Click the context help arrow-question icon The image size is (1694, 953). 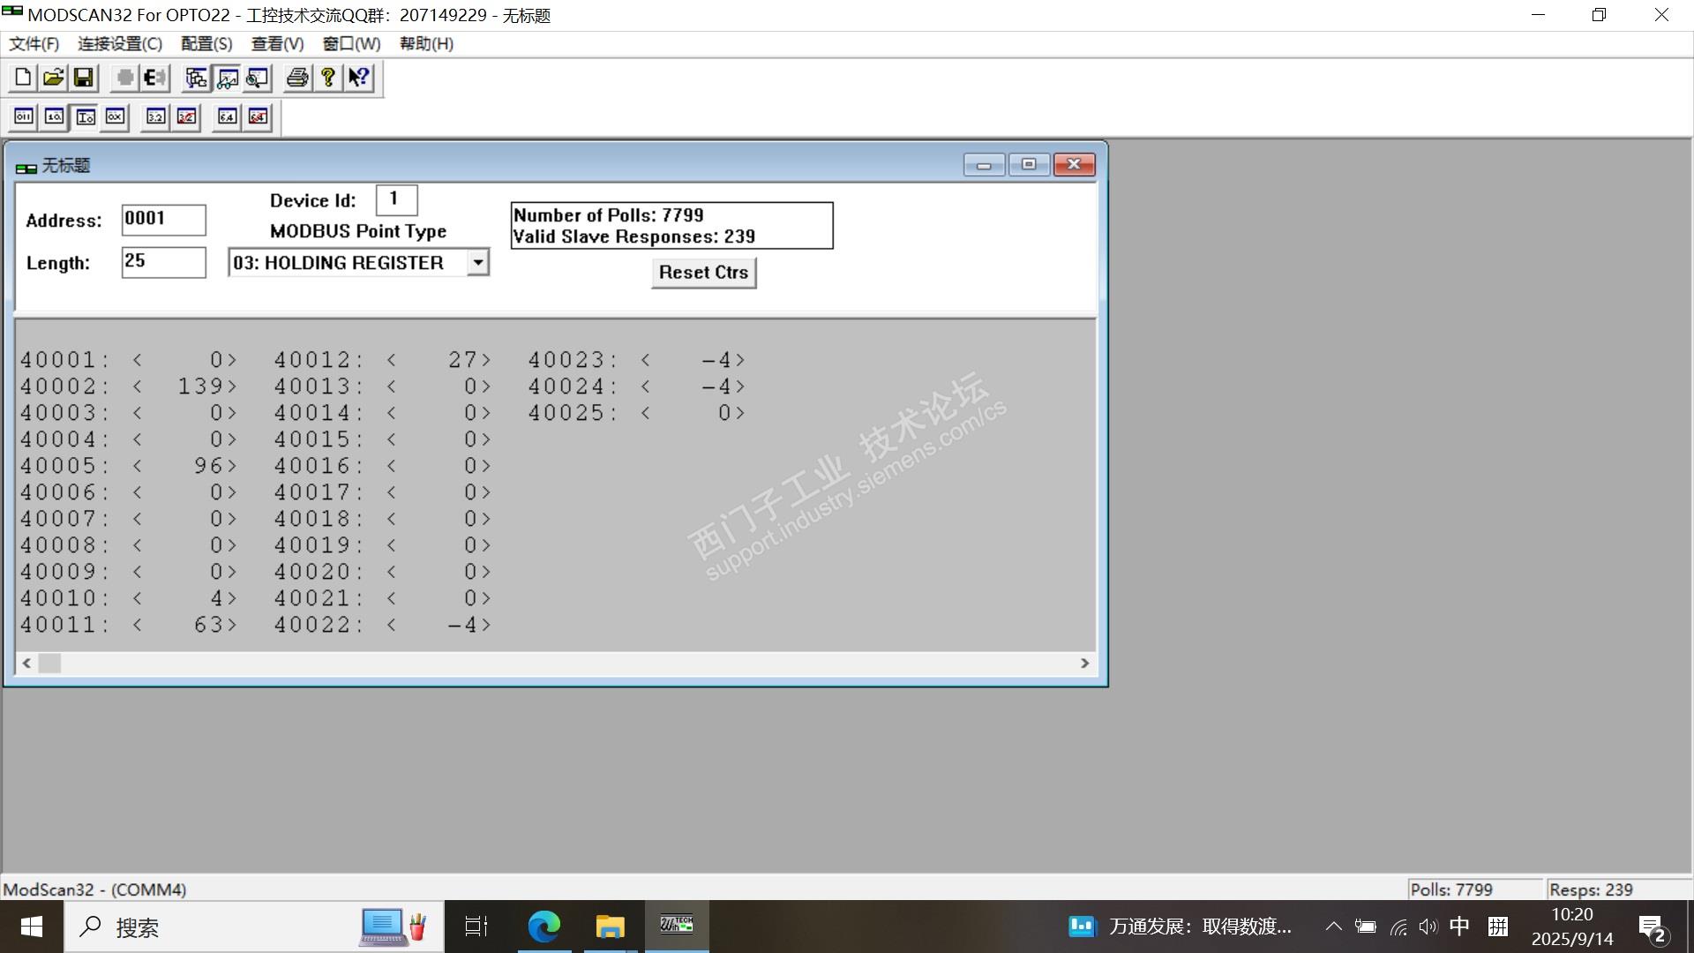click(x=358, y=78)
